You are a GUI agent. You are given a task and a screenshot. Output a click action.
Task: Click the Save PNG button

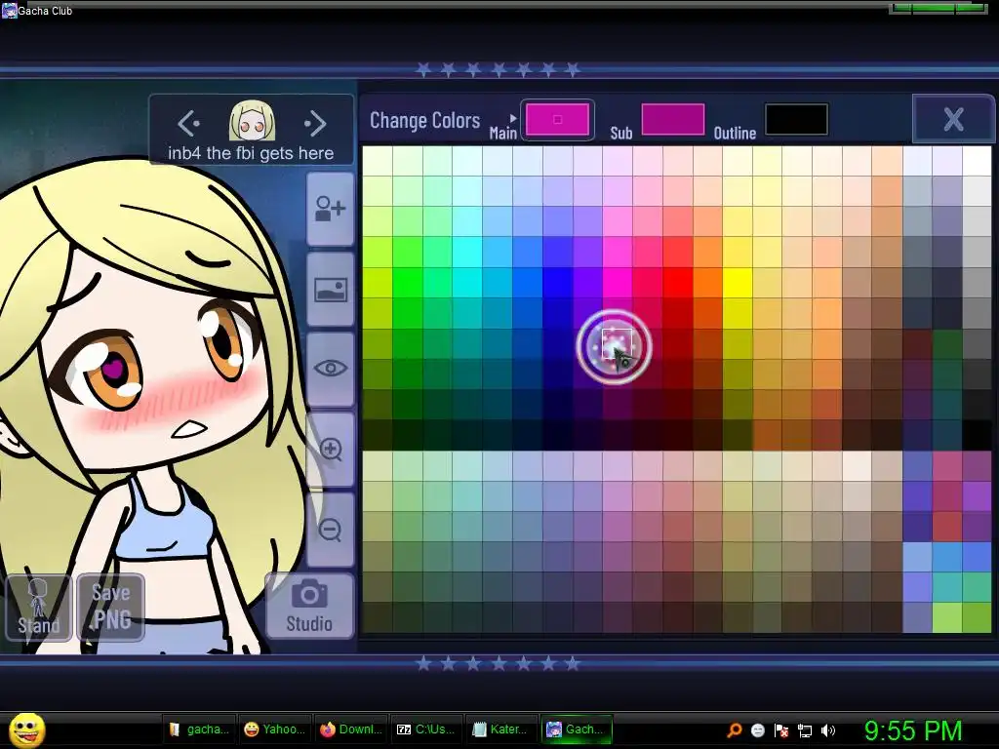pyautogui.click(x=111, y=607)
